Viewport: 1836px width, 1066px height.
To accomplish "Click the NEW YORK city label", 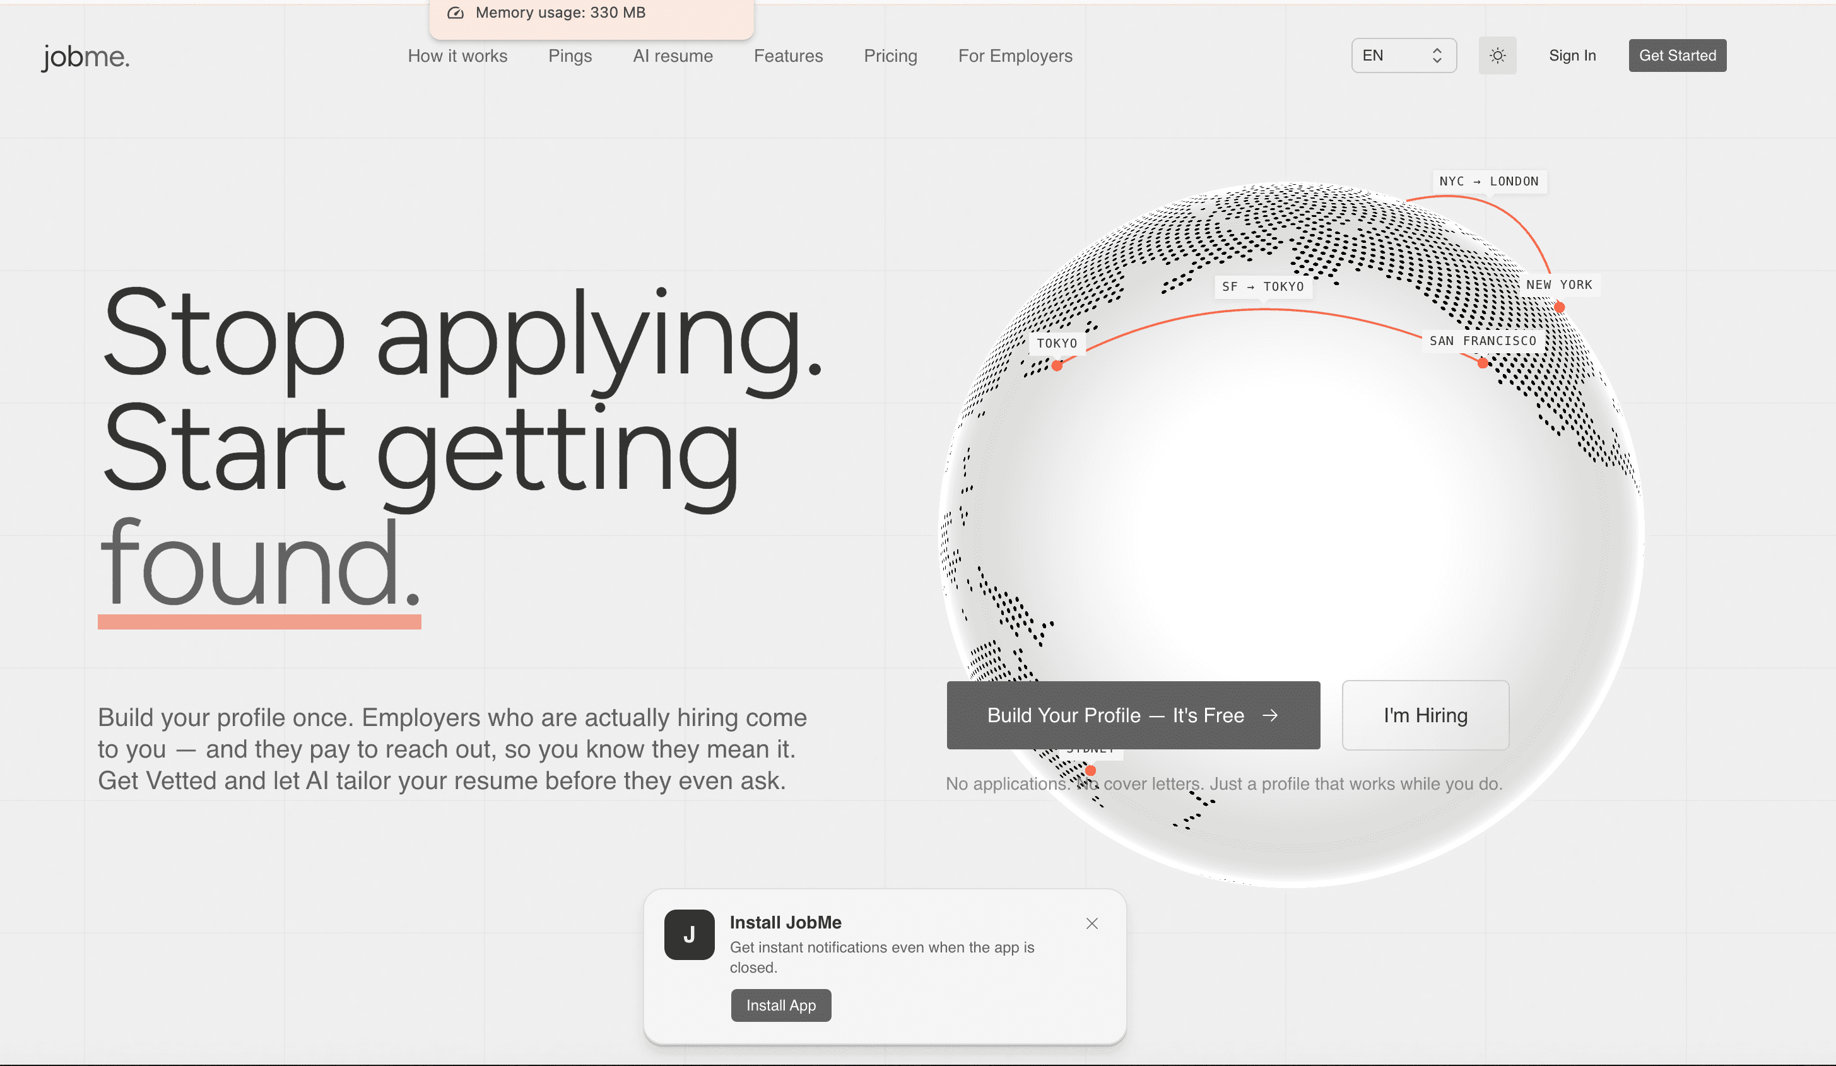I will click(1559, 284).
